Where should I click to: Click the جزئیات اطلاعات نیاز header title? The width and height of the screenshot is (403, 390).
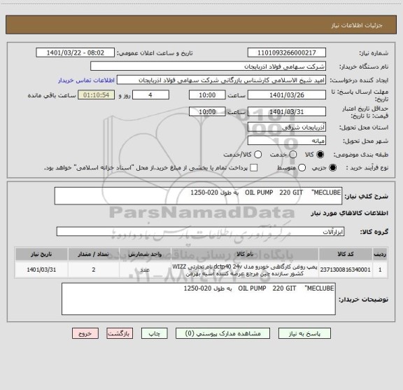point(357,25)
